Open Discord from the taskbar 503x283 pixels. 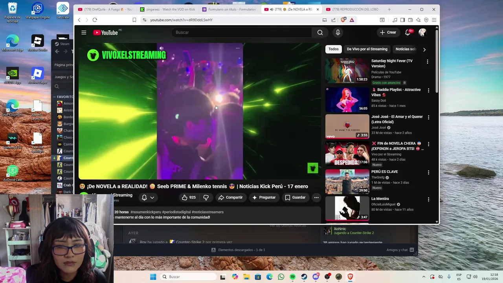click(316, 277)
